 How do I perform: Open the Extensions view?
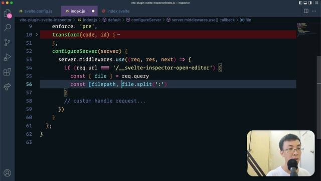click(8, 72)
